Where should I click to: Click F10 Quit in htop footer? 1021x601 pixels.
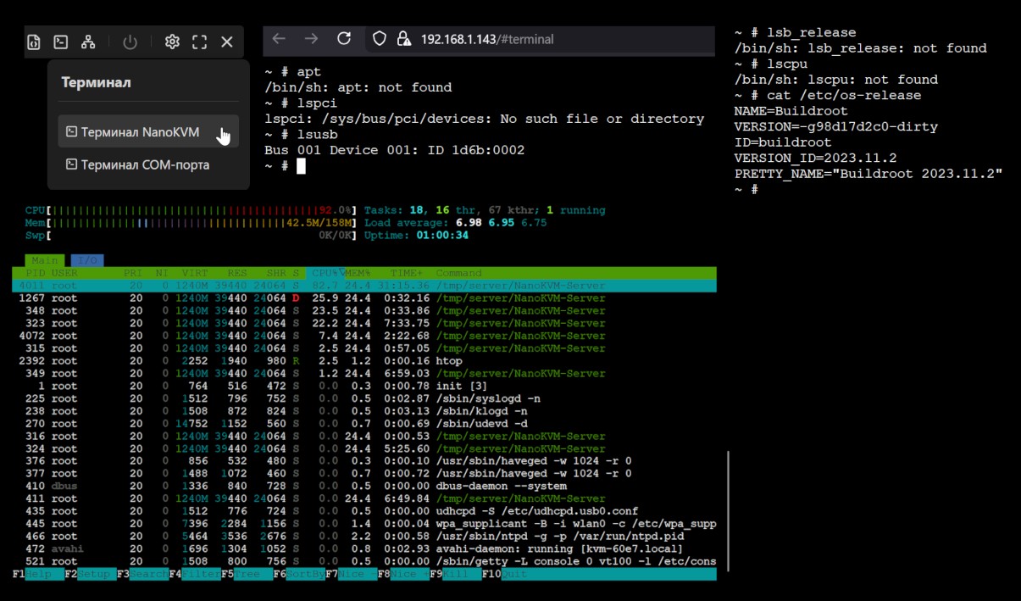510,574
